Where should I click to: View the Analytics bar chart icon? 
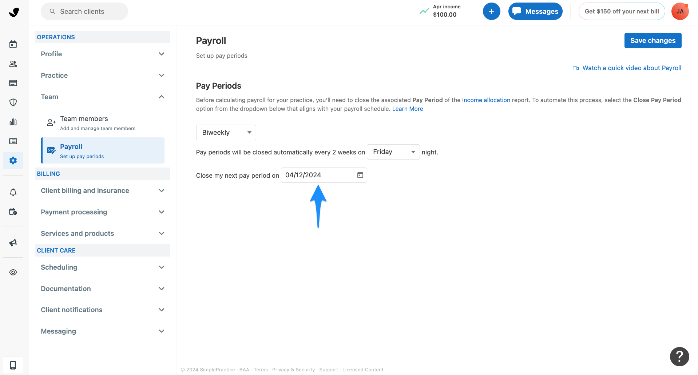[13, 122]
